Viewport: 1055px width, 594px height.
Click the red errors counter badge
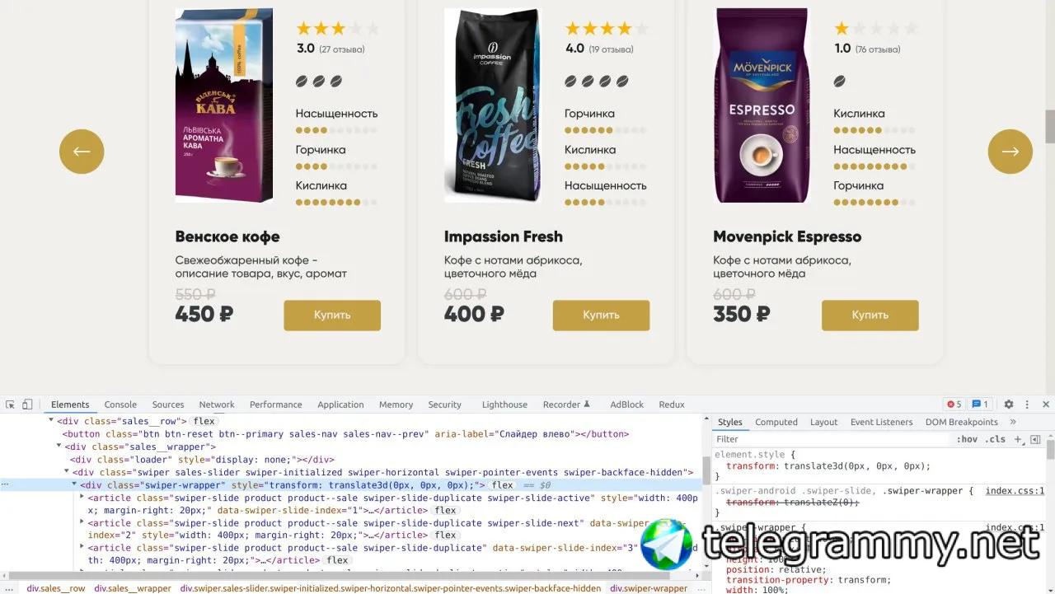[x=954, y=405]
